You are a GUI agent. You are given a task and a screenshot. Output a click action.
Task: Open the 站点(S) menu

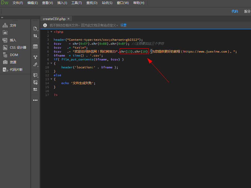(x=107, y=3)
